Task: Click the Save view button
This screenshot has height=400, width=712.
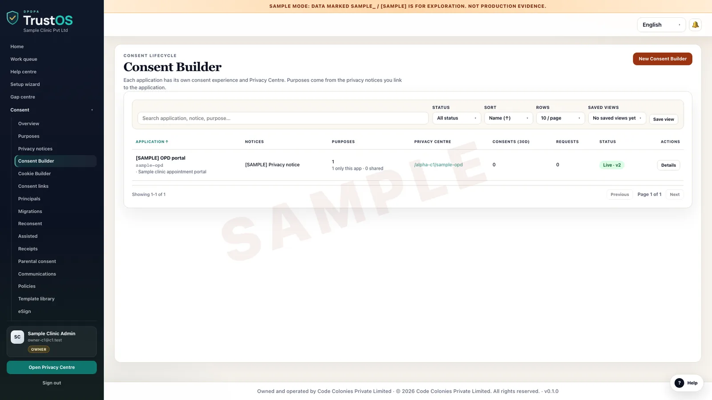Action: pos(663,119)
